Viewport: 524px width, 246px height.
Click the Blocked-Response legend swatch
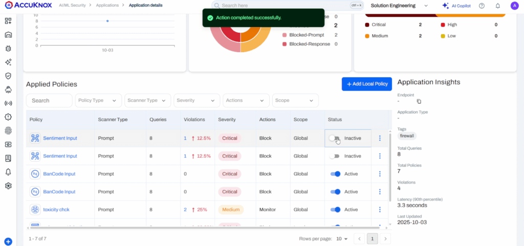click(285, 44)
